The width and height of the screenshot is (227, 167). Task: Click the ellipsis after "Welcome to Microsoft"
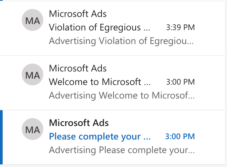tap(147, 83)
